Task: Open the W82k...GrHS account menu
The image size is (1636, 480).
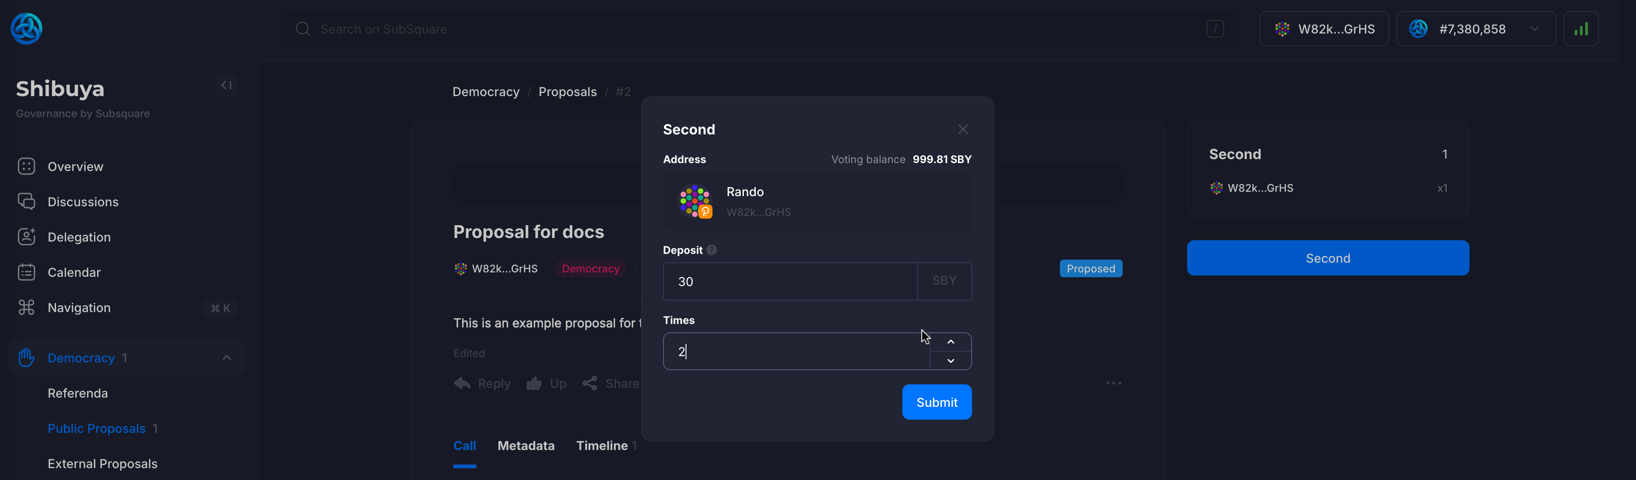Action: 1324,29
